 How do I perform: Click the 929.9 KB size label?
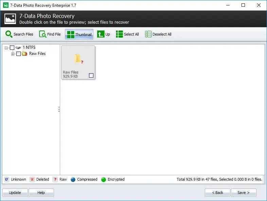70,76
